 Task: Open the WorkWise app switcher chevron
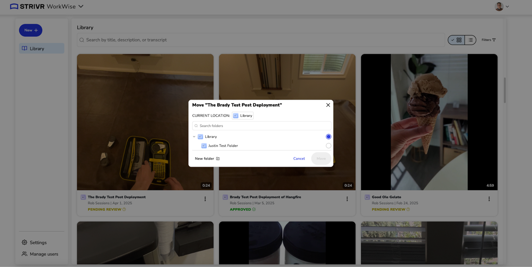click(81, 6)
